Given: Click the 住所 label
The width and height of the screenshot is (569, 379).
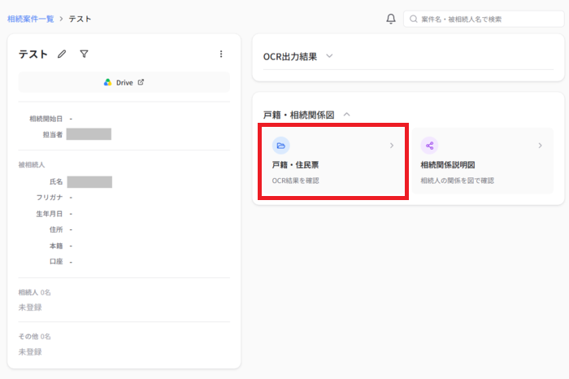Looking at the screenshot, I should coord(56,229).
